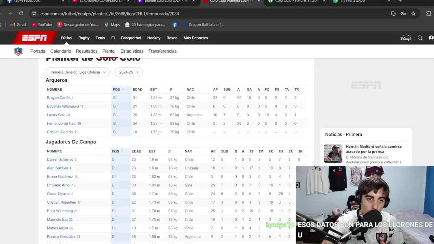This screenshot has width=434, height=244.
Task: Open Lucas Soto player page
Action: (56, 115)
